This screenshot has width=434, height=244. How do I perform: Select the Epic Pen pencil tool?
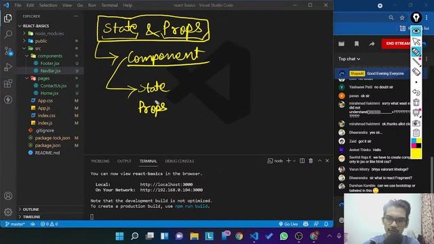pyautogui.click(x=416, y=62)
